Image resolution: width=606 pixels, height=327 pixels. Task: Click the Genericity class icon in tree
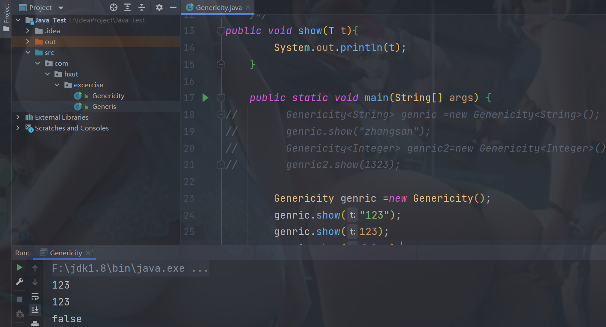coord(78,96)
